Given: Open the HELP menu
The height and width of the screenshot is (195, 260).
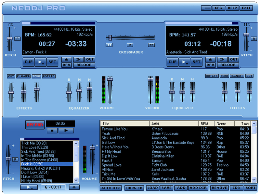Looking at the screenshot, I should point(232,8).
